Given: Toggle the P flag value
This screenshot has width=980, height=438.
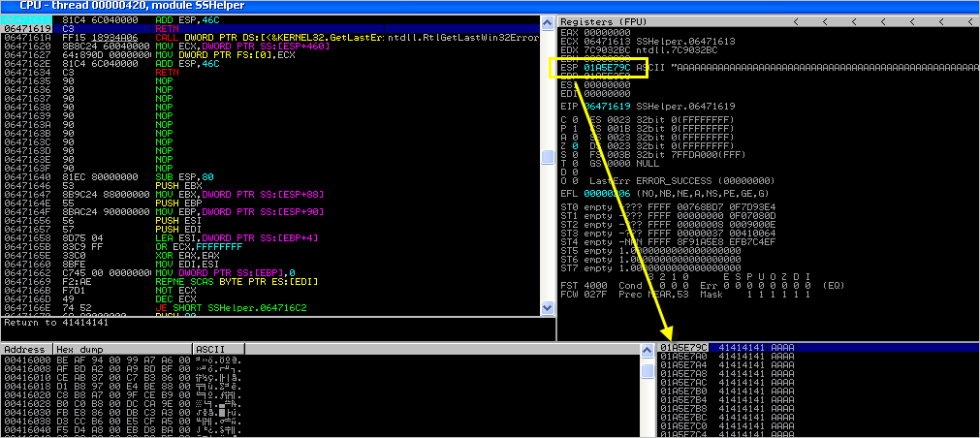Looking at the screenshot, I should pos(575,127).
